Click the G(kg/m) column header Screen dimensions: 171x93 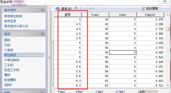coord(150,15)
